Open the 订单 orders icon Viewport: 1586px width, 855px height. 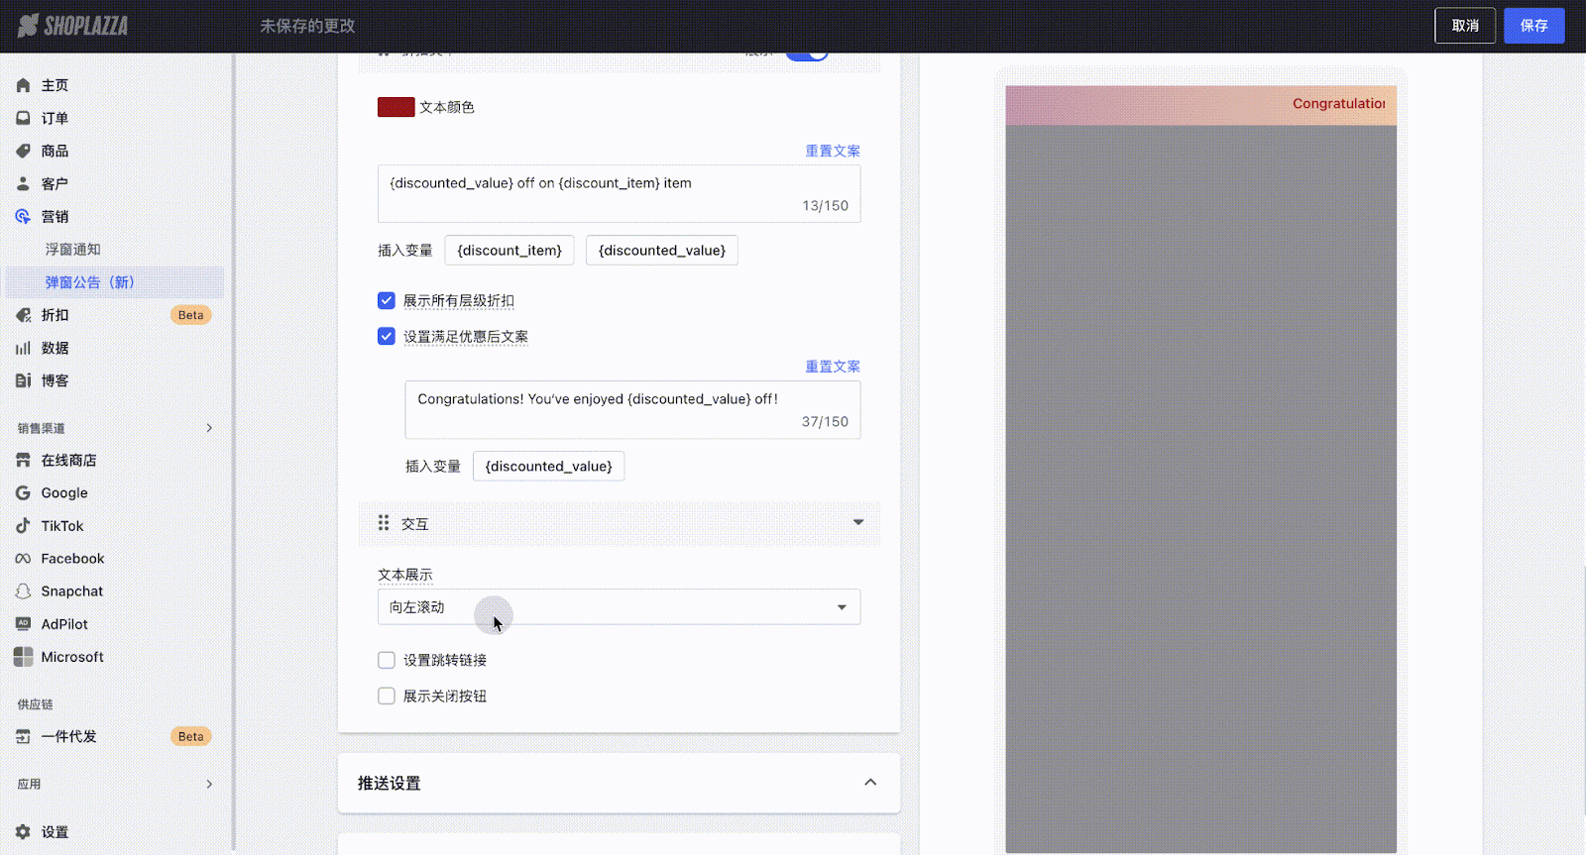23,118
